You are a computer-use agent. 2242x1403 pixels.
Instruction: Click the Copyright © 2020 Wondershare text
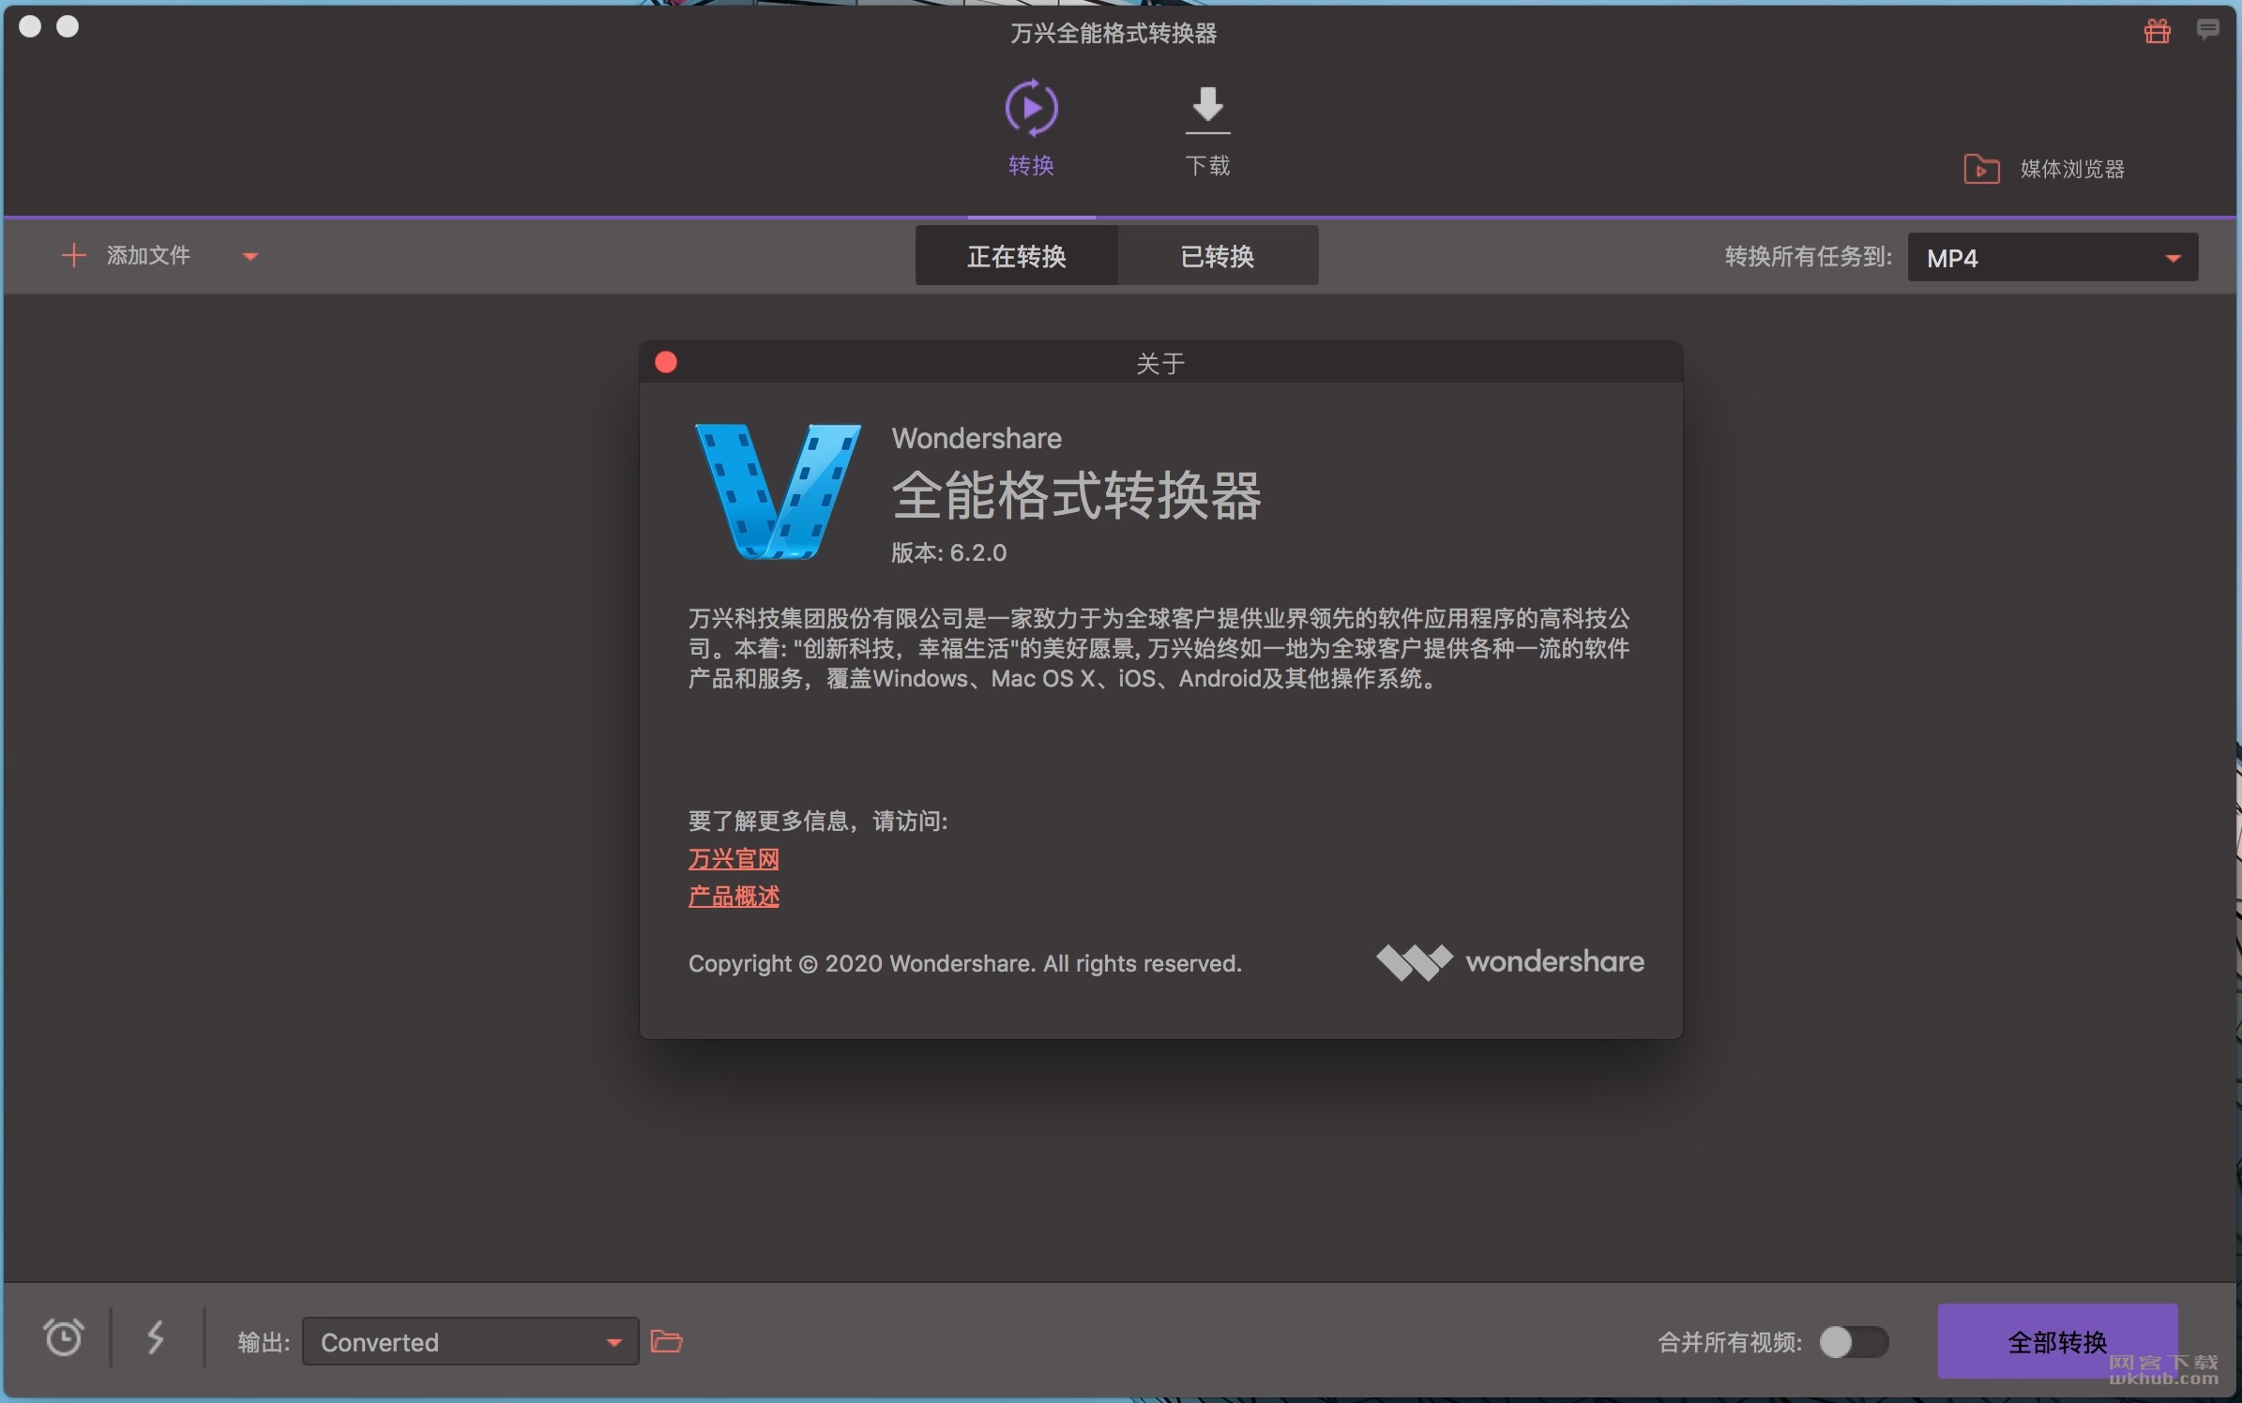(x=964, y=963)
